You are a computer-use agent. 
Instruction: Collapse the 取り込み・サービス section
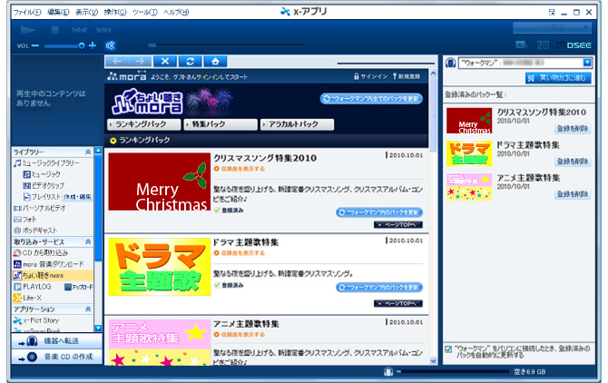[87, 242]
